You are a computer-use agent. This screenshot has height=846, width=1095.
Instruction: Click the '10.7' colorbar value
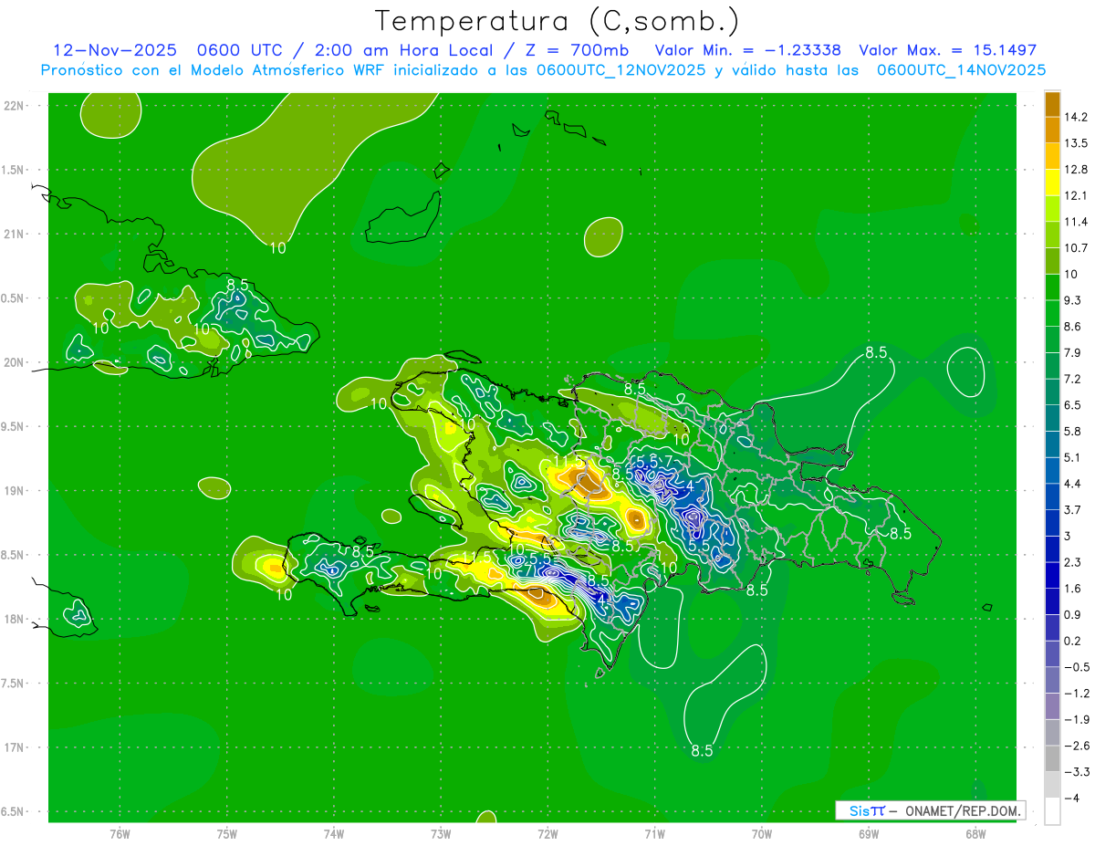(1075, 248)
